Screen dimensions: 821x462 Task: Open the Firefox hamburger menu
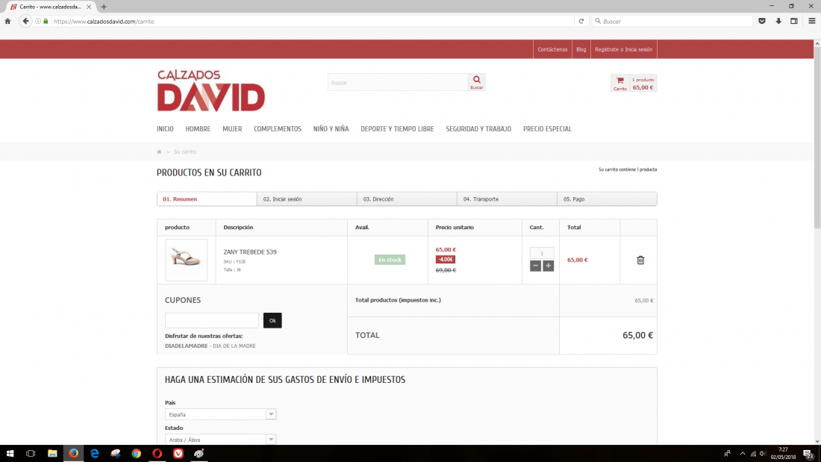[811, 22]
